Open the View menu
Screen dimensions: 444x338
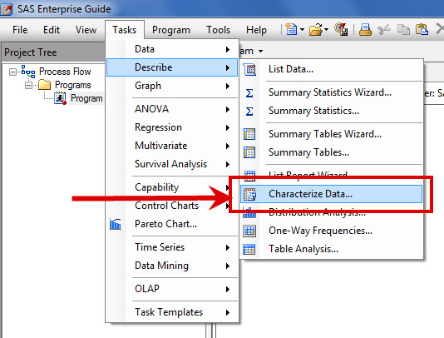[86, 30]
